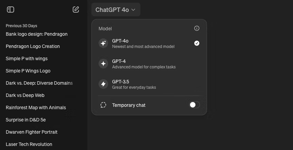Image resolution: width=293 pixels, height=150 pixels.
Task: Open Surprise in D&D 5e conversation
Action: coord(26,120)
